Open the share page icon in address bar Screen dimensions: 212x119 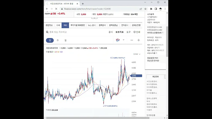point(141,9)
